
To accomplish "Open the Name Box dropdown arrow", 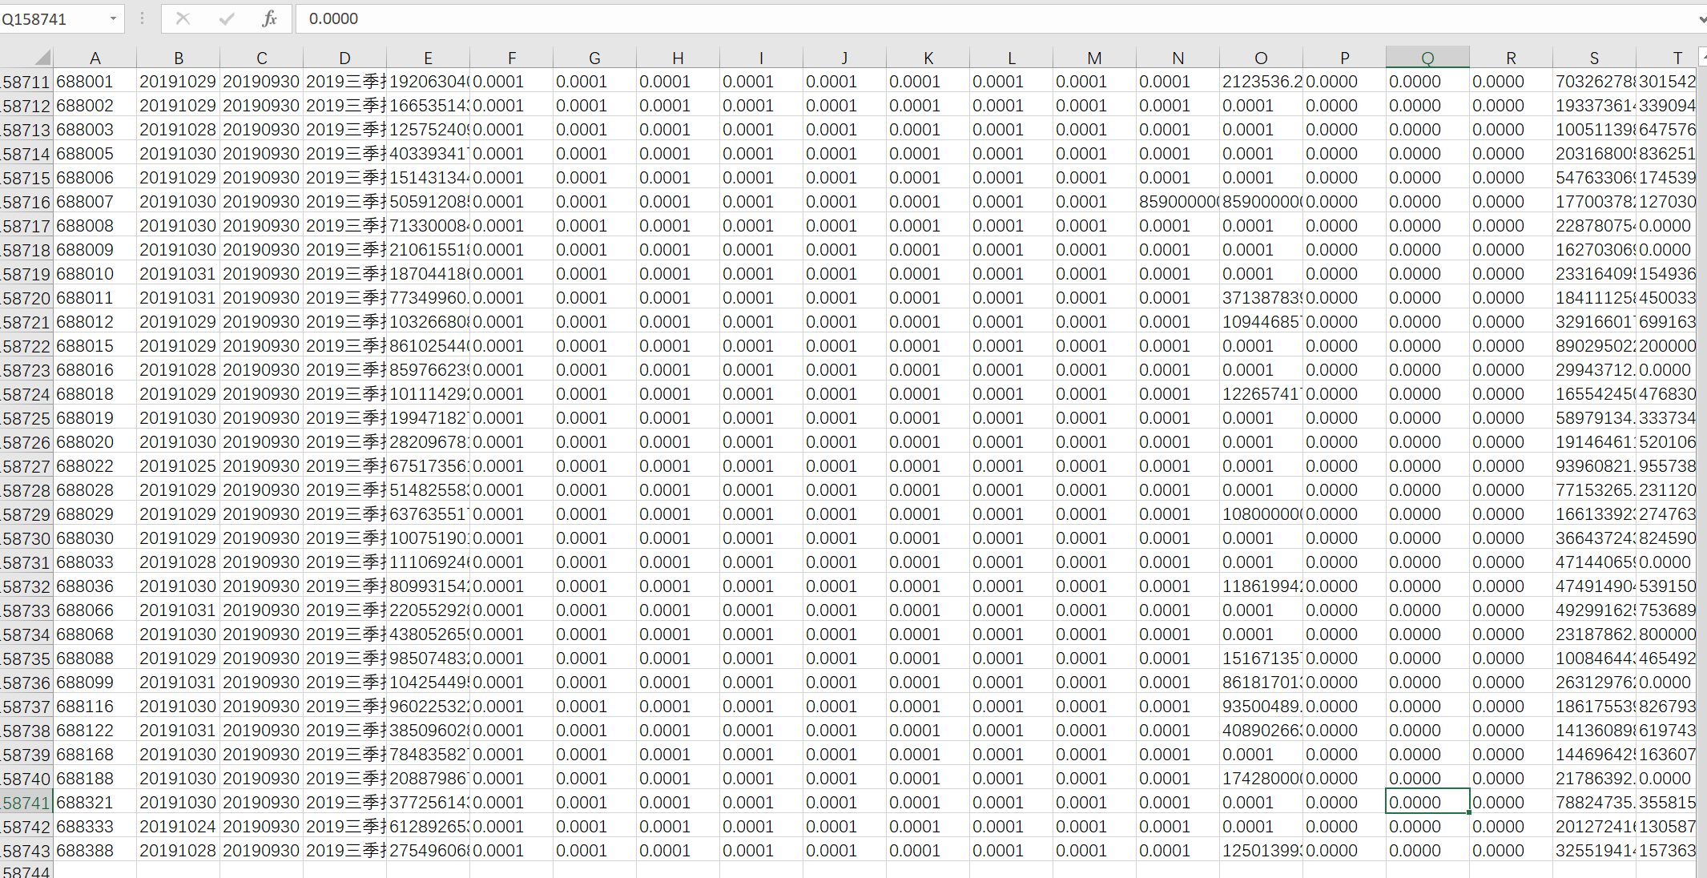I will click(x=113, y=18).
